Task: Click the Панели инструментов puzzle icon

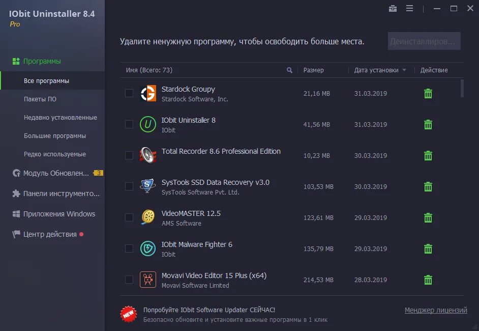Action: 16,194
